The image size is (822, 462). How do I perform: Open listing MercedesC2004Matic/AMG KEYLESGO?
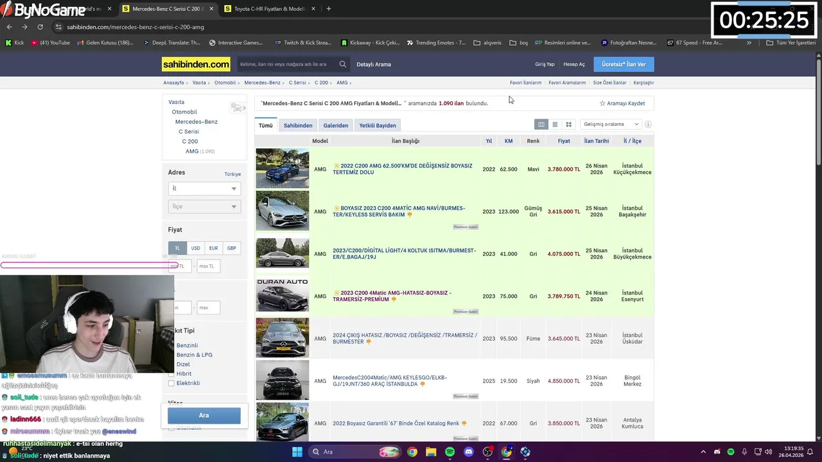click(x=390, y=381)
